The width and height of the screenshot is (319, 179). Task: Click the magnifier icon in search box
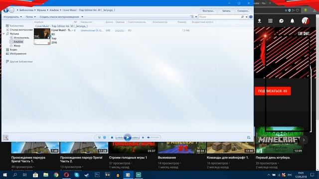[x=243, y=17]
